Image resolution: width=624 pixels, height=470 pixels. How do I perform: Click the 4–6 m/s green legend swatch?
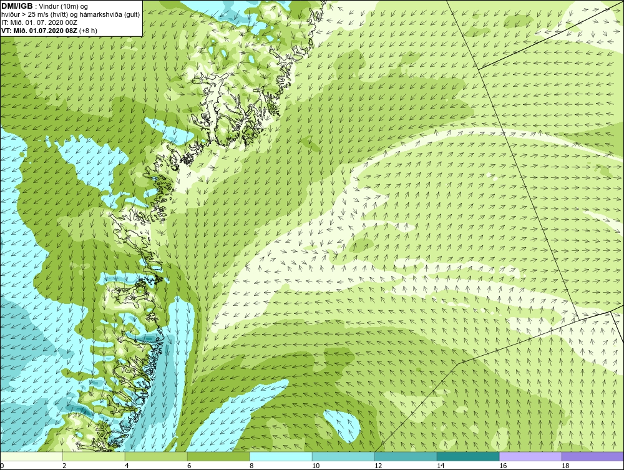click(x=156, y=456)
